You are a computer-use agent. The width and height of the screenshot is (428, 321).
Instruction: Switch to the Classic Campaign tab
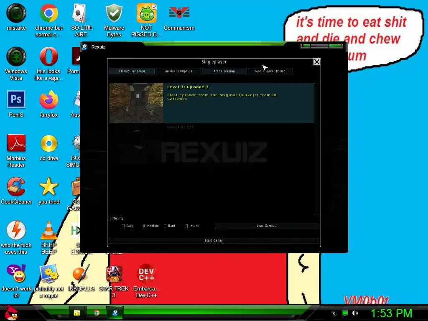(x=132, y=71)
